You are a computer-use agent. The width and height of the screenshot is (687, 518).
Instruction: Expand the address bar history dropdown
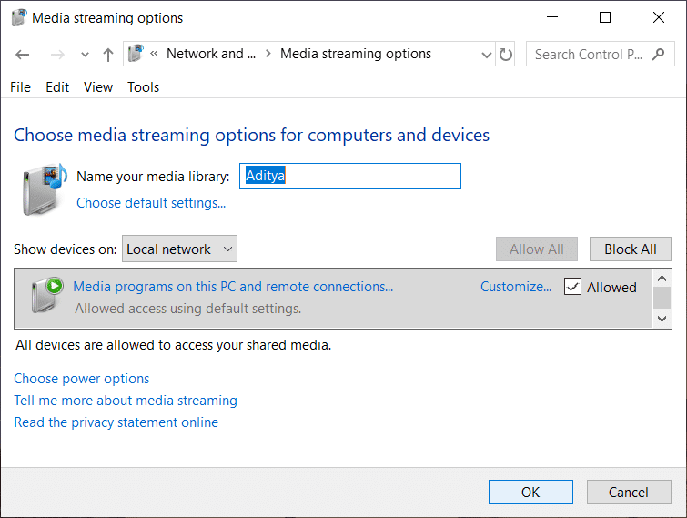486,55
